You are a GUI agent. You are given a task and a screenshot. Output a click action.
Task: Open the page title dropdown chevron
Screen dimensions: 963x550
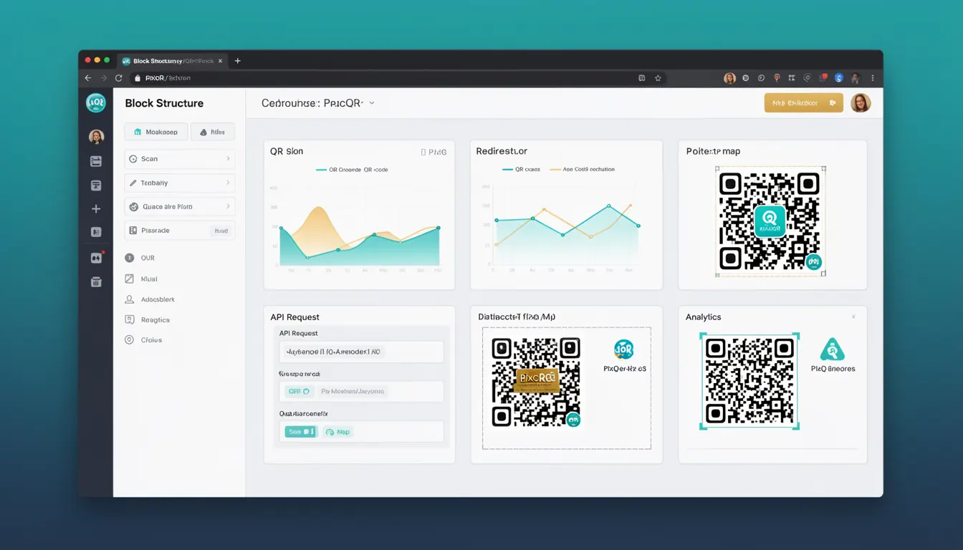pos(371,103)
